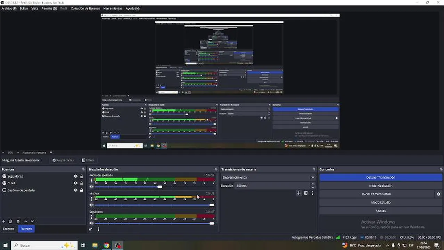Switch to the Escenas tab
The width and height of the screenshot is (444, 250).
pyautogui.click(x=9, y=229)
